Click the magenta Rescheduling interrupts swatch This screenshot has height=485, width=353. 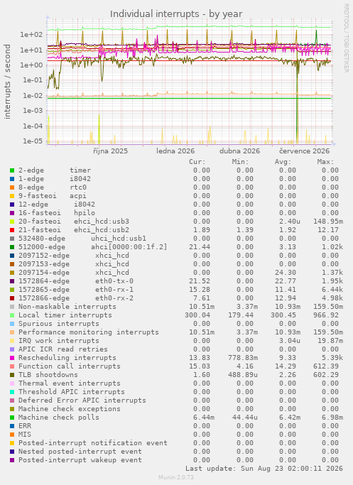(x=12, y=358)
